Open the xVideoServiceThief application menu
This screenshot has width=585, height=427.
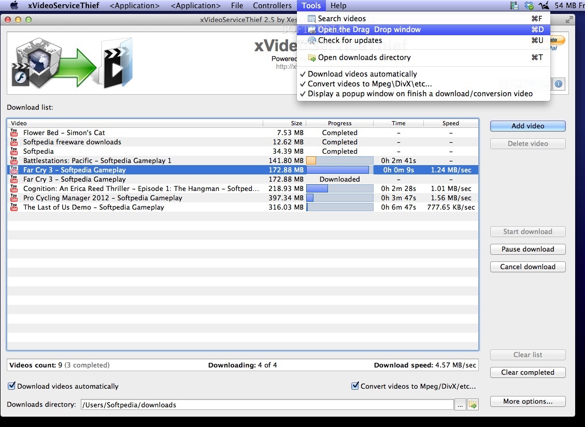64,6
